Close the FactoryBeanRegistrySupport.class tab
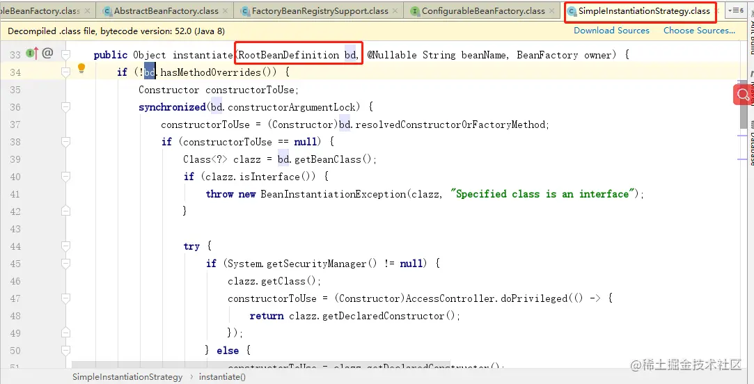The height and width of the screenshot is (384, 754). pos(395,11)
